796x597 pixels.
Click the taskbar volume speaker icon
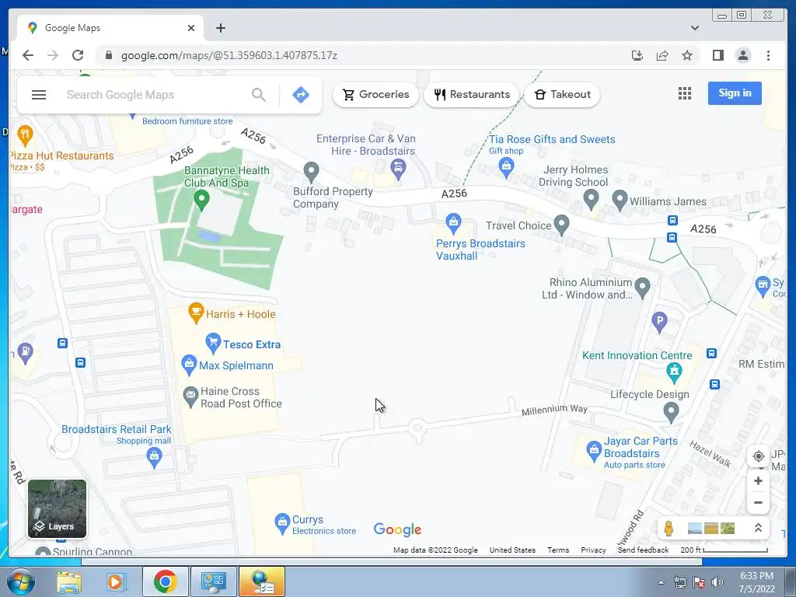[717, 582]
